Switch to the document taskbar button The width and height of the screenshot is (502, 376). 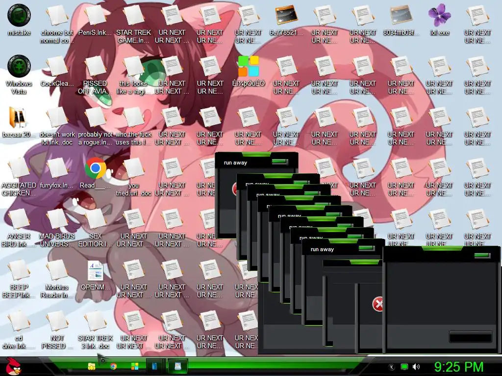177,366
